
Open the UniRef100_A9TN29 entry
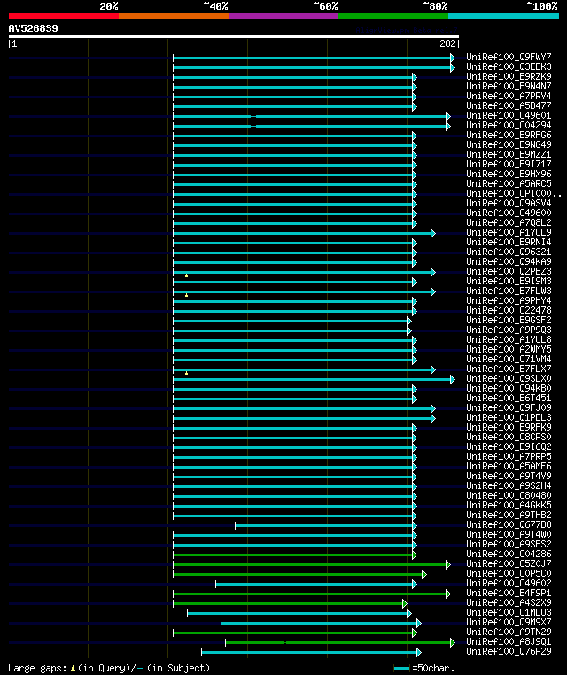pyautogui.click(x=509, y=632)
